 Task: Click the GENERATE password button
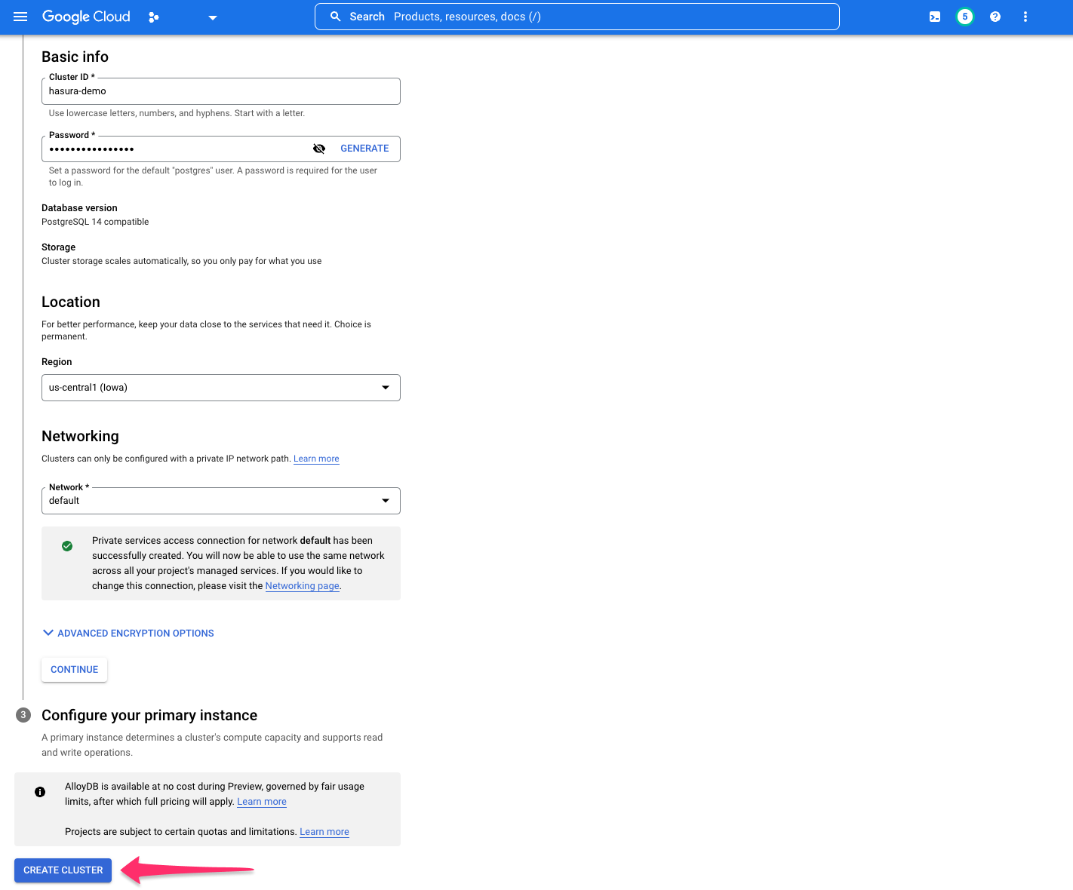pyautogui.click(x=364, y=149)
